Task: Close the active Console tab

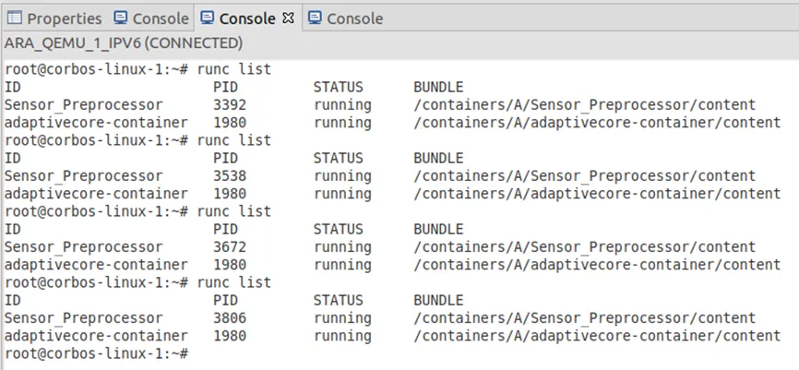Action: pyautogui.click(x=288, y=18)
